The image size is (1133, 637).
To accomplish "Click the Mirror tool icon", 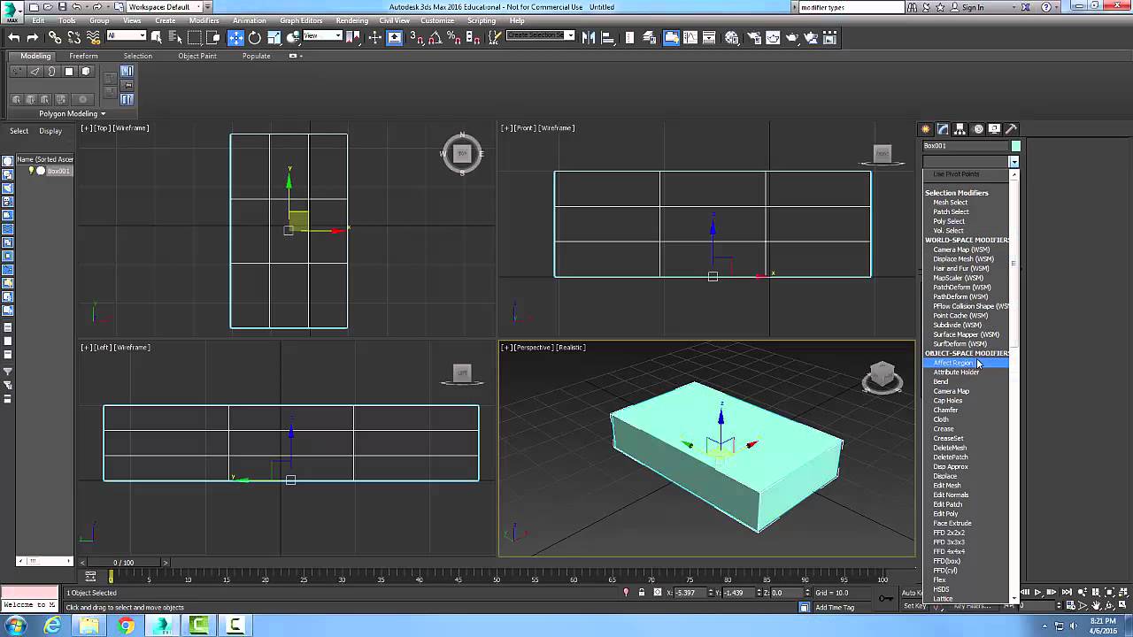I will tap(588, 37).
